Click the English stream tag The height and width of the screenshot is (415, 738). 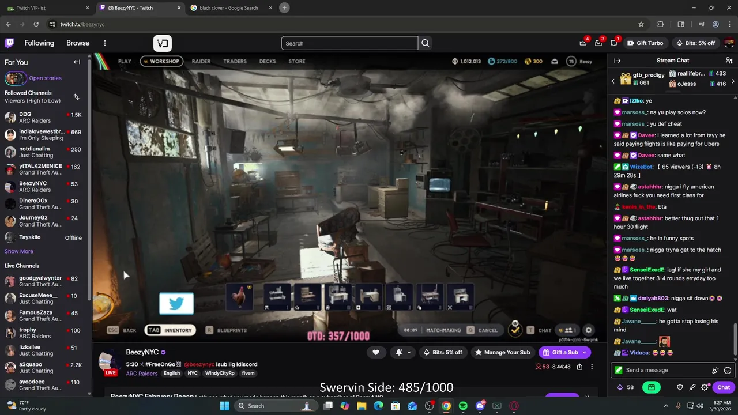point(172,373)
